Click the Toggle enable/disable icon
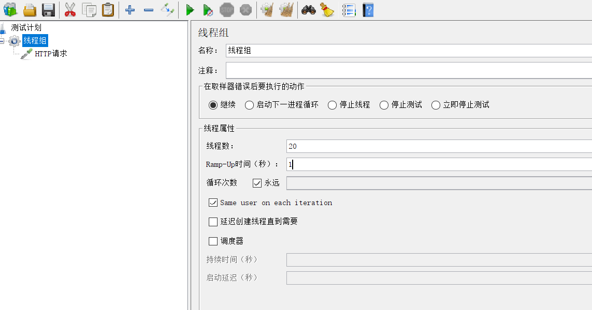The image size is (592, 310). [x=167, y=10]
